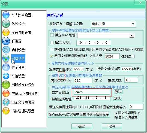Open the 定向广播 broadcast mode dropdown
The width and height of the screenshot is (147, 133).
pos(113,24)
